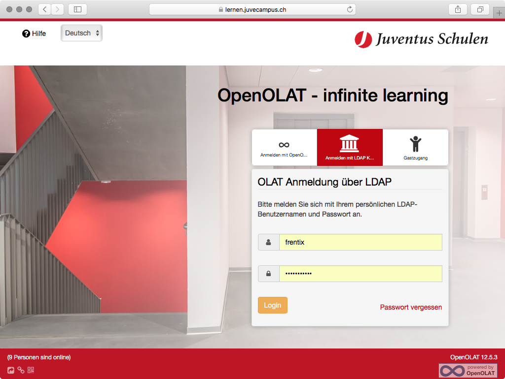Open a new tab with plus button
This screenshot has height=379, width=505.
[499, 13]
